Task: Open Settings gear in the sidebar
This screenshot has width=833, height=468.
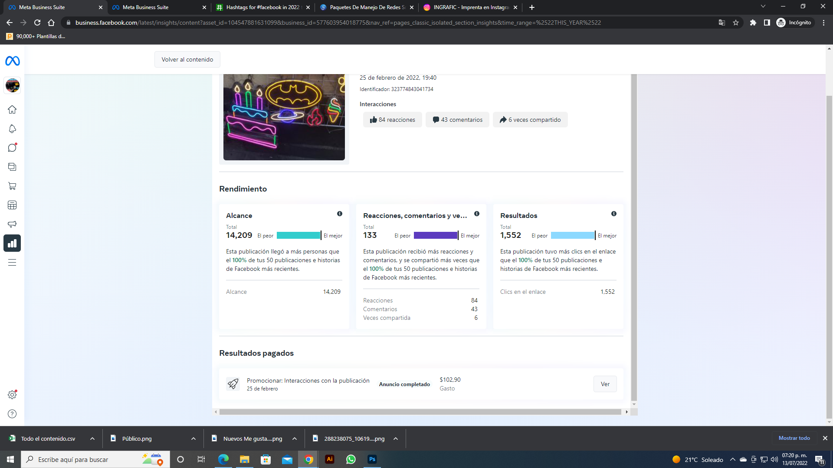Action: [12, 395]
